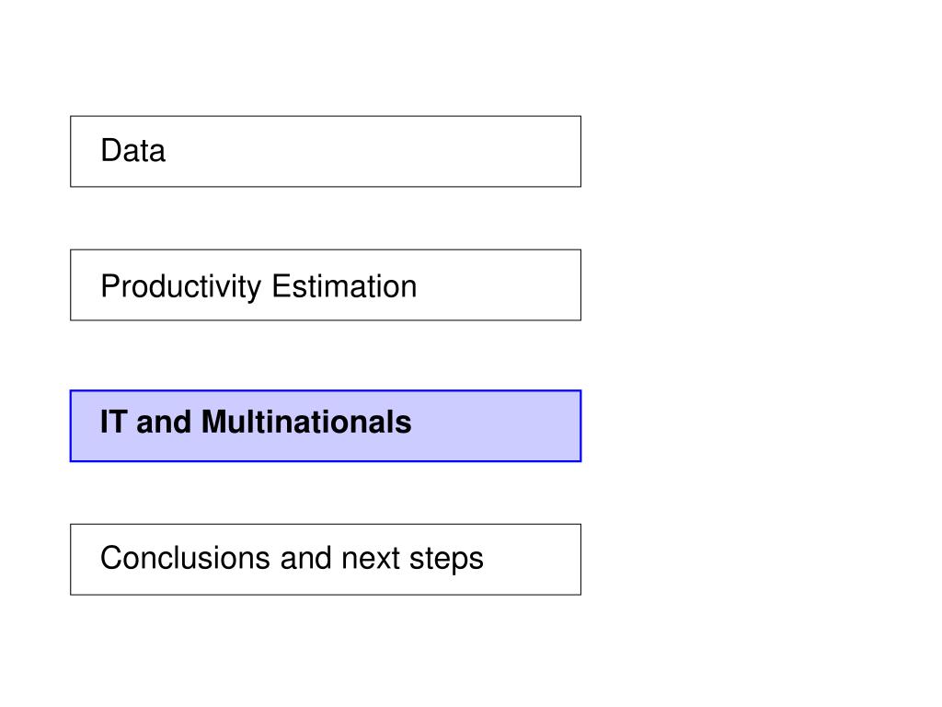Image resolution: width=942 pixels, height=707 pixels.
Task: Select the highlighted IT and Multinationals box
Action: pyautogui.click(x=326, y=425)
